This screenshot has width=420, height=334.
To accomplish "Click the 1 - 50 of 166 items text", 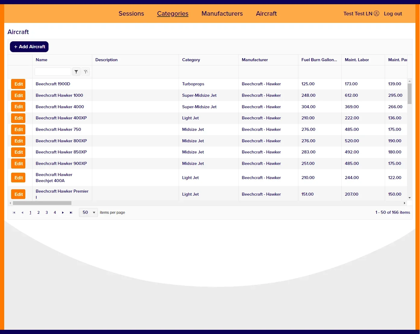I will click(x=393, y=213).
